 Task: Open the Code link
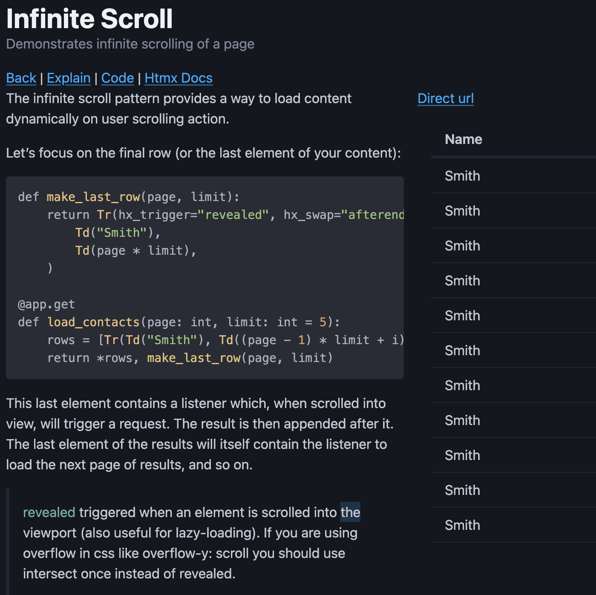click(x=117, y=78)
